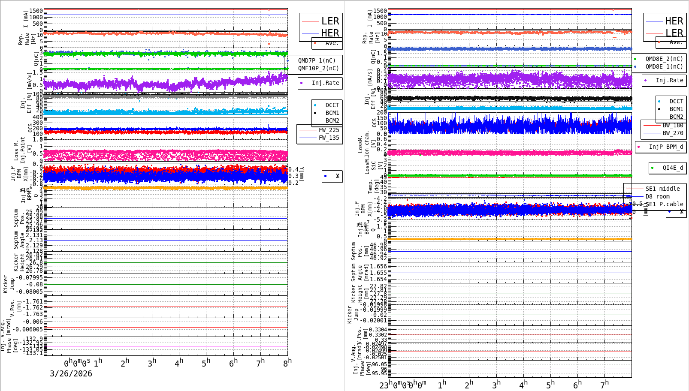The height and width of the screenshot is (391, 689).
Task: Click the FW_225 legend label
Action: click(329, 130)
